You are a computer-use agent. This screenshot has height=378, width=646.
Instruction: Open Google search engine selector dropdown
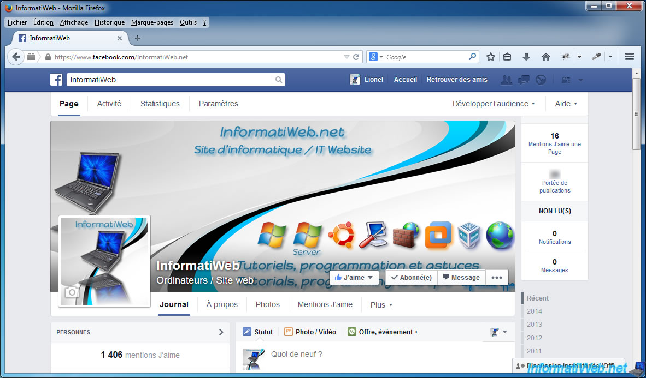click(375, 57)
